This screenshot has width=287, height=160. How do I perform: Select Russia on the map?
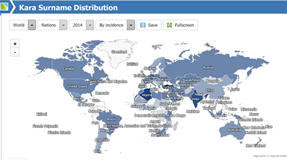pyautogui.click(x=208, y=68)
